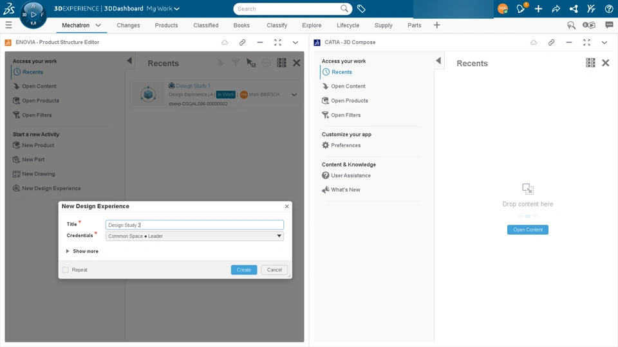The width and height of the screenshot is (618, 347).
Task: Open CATIA widget chevron menu
Action: [604, 42]
